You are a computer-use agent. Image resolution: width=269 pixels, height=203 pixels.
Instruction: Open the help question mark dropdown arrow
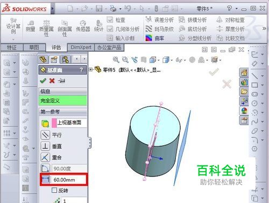pyautogui.click(x=237, y=9)
